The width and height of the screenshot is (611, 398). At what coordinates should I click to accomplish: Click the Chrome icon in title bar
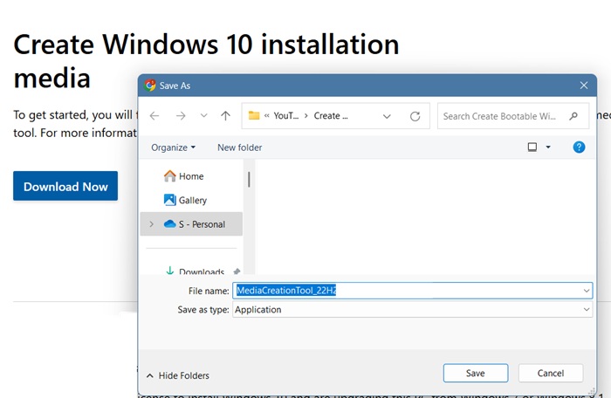point(149,86)
